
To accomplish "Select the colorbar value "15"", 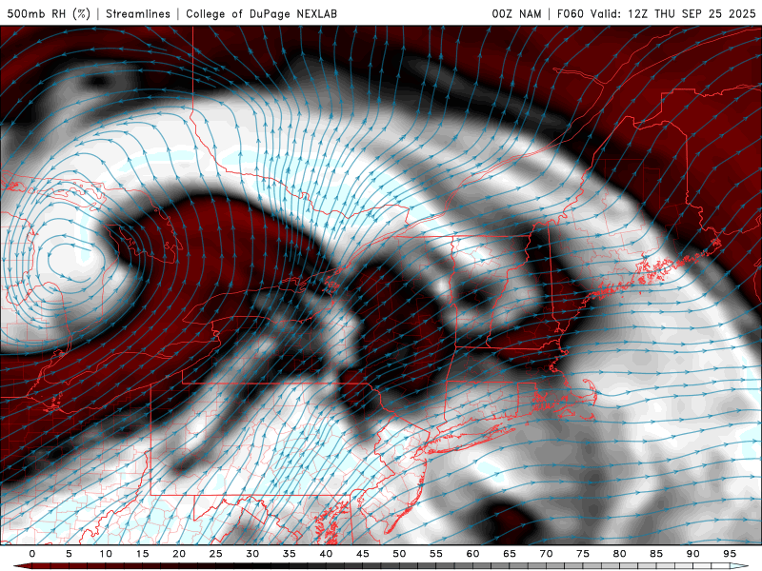I will coord(142,554).
